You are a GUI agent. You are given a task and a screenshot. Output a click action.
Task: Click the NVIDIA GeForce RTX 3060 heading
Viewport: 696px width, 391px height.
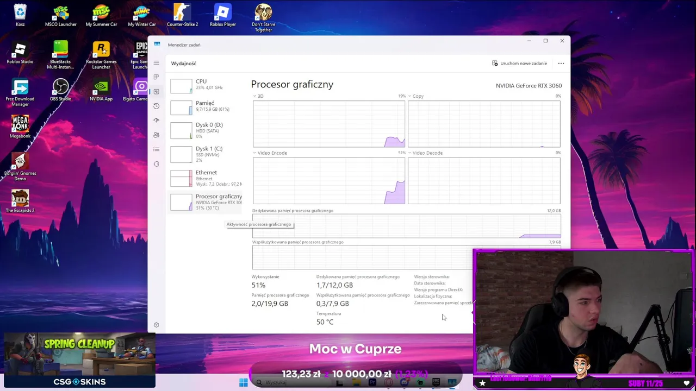pos(529,86)
